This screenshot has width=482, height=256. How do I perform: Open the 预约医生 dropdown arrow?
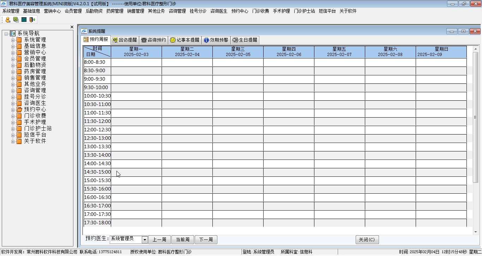click(145, 240)
